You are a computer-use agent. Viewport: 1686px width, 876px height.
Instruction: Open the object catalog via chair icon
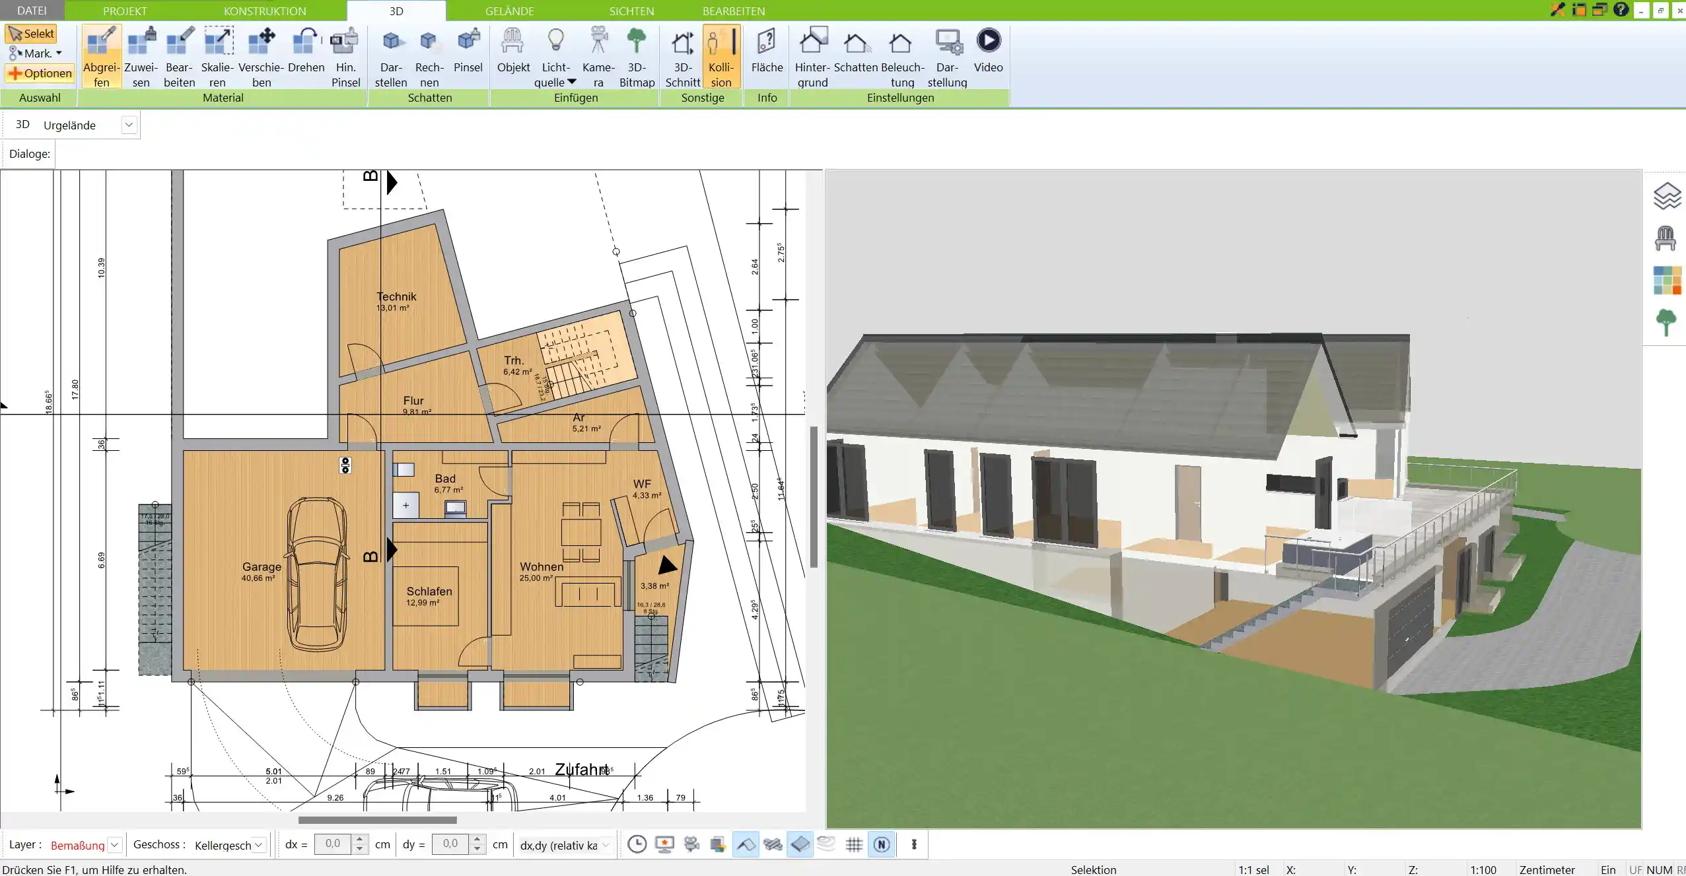pyautogui.click(x=1667, y=237)
